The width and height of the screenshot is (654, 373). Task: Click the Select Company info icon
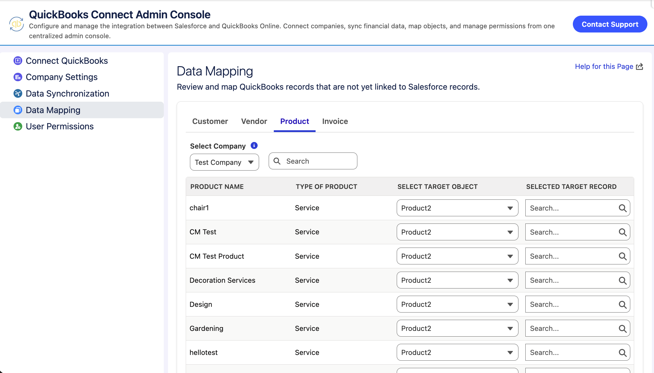coord(254,146)
